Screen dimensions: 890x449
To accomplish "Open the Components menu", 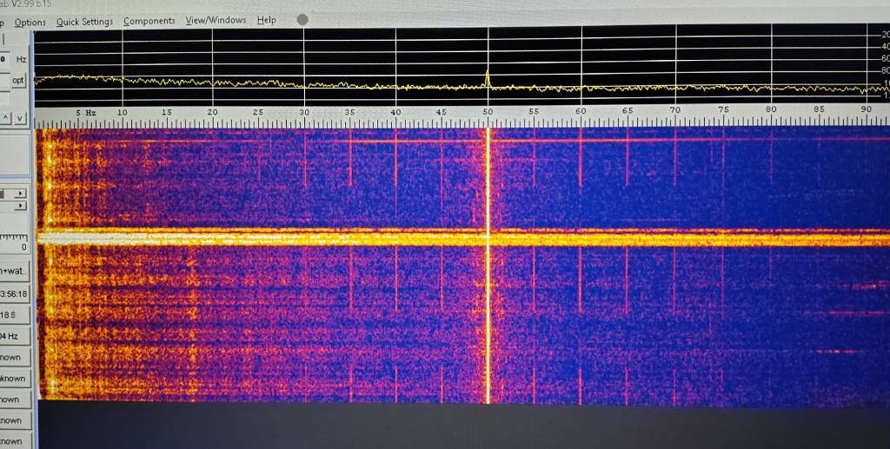I will coord(149,21).
